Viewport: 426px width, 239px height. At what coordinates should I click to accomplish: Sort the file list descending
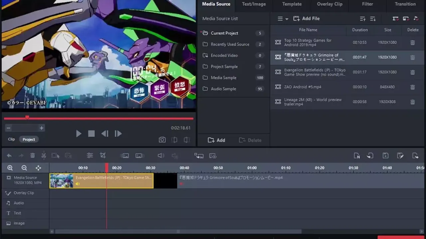coord(373,19)
